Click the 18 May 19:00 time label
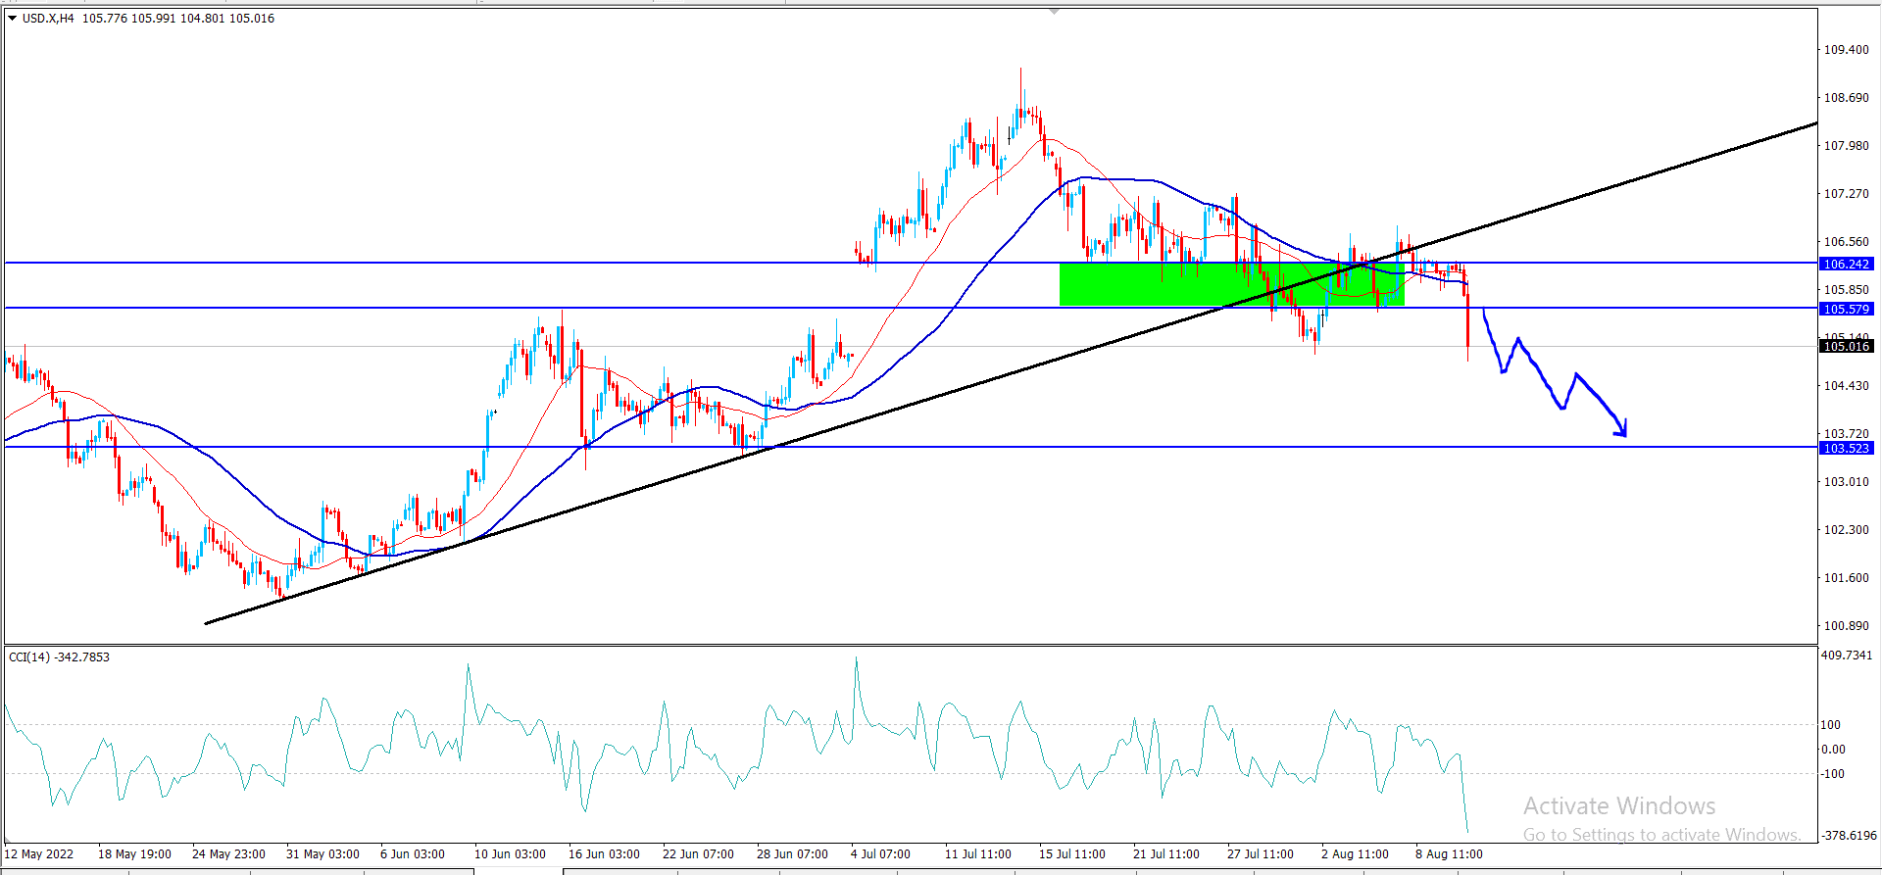The width and height of the screenshot is (1882, 875). coord(134,854)
